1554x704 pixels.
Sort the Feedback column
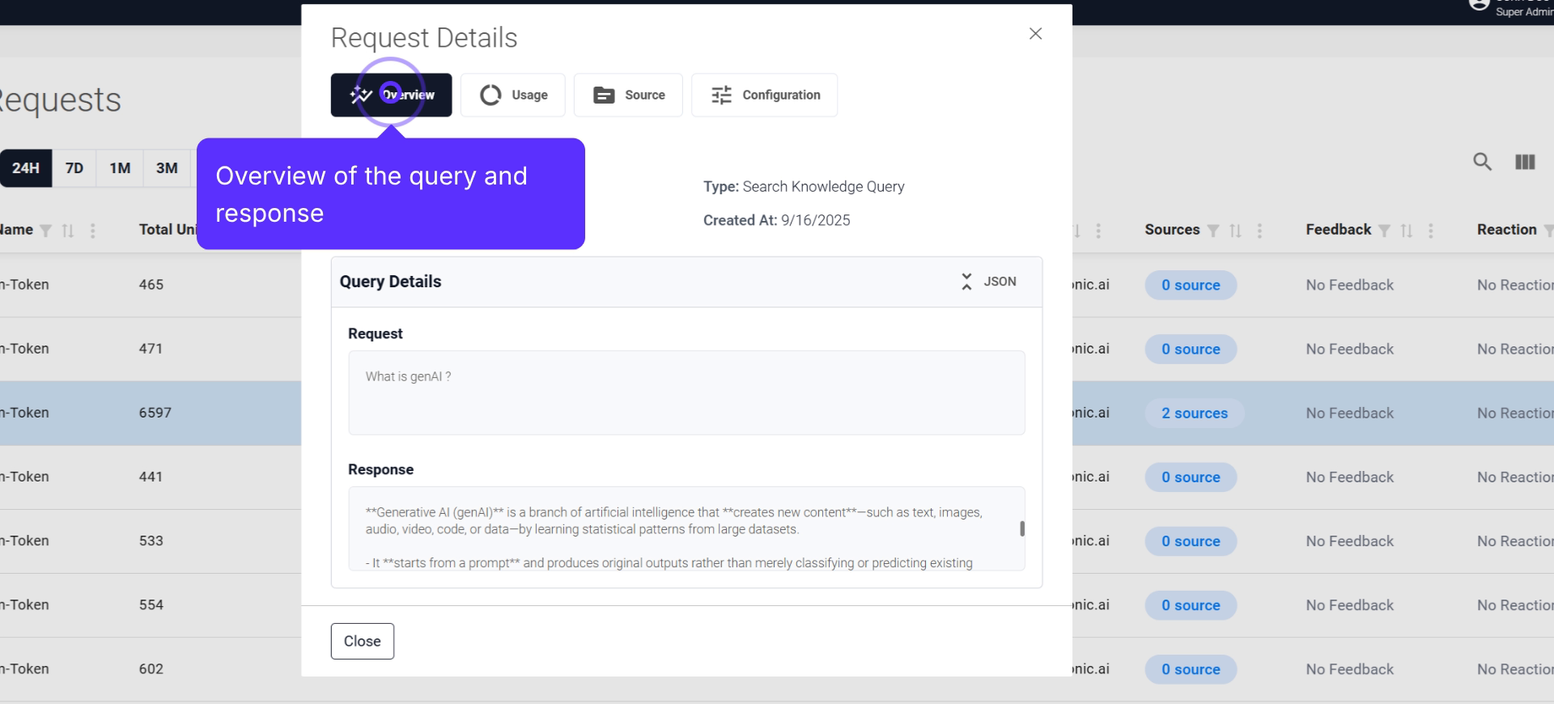pos(1407,231)
